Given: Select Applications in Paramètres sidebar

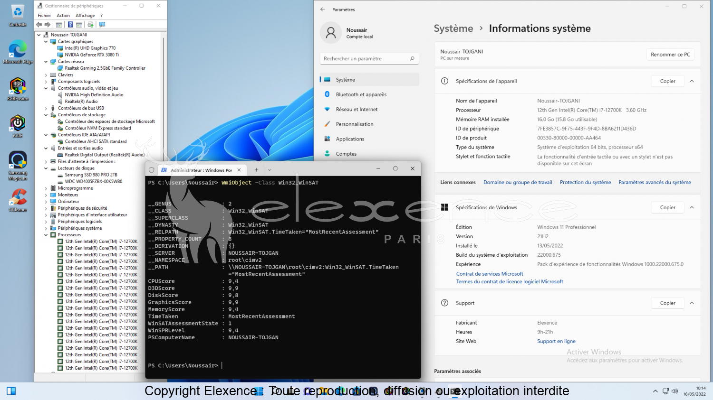Looking at the screenshot, I should [369, 139].
